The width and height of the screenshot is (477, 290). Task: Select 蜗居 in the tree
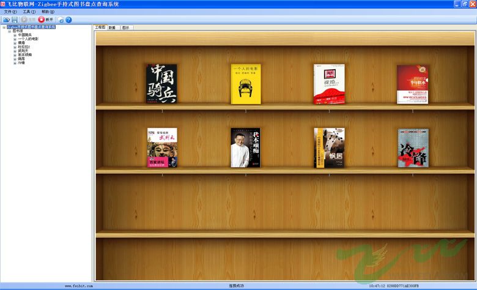coord(21,59)
